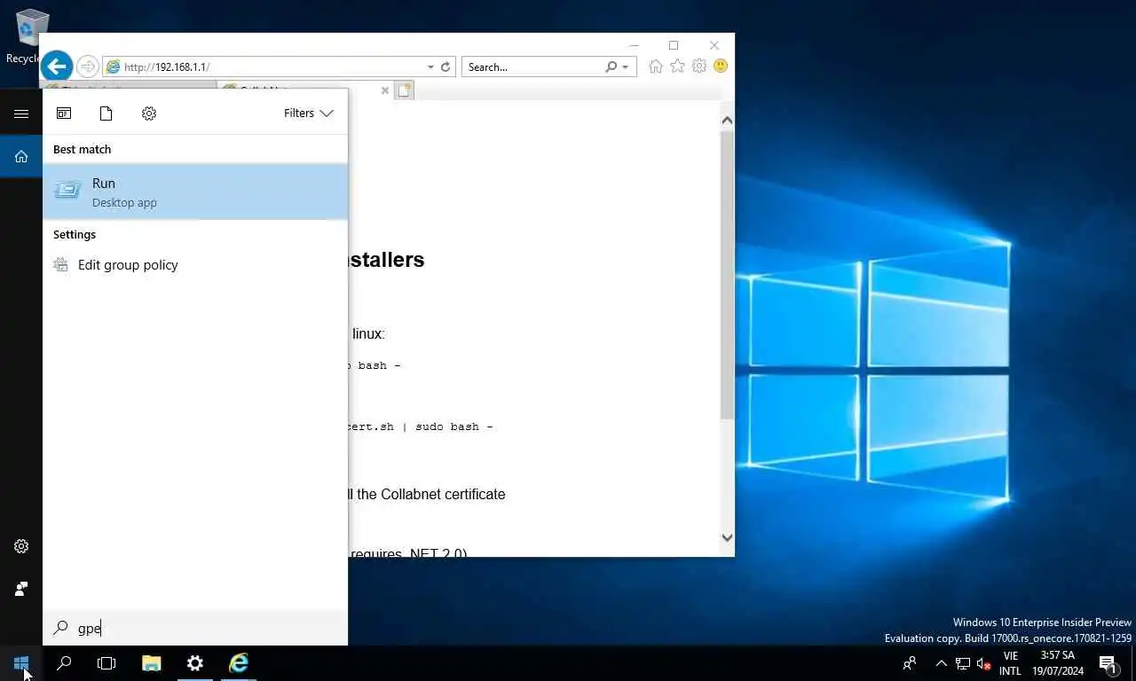Screen dimensions: 1136x681
Task: Switch input language VIE INTL
Action: coord(1010,663)
